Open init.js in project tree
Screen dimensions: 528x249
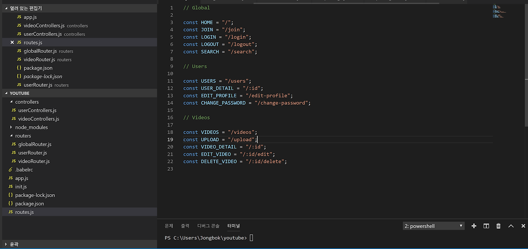coord(80,187)
